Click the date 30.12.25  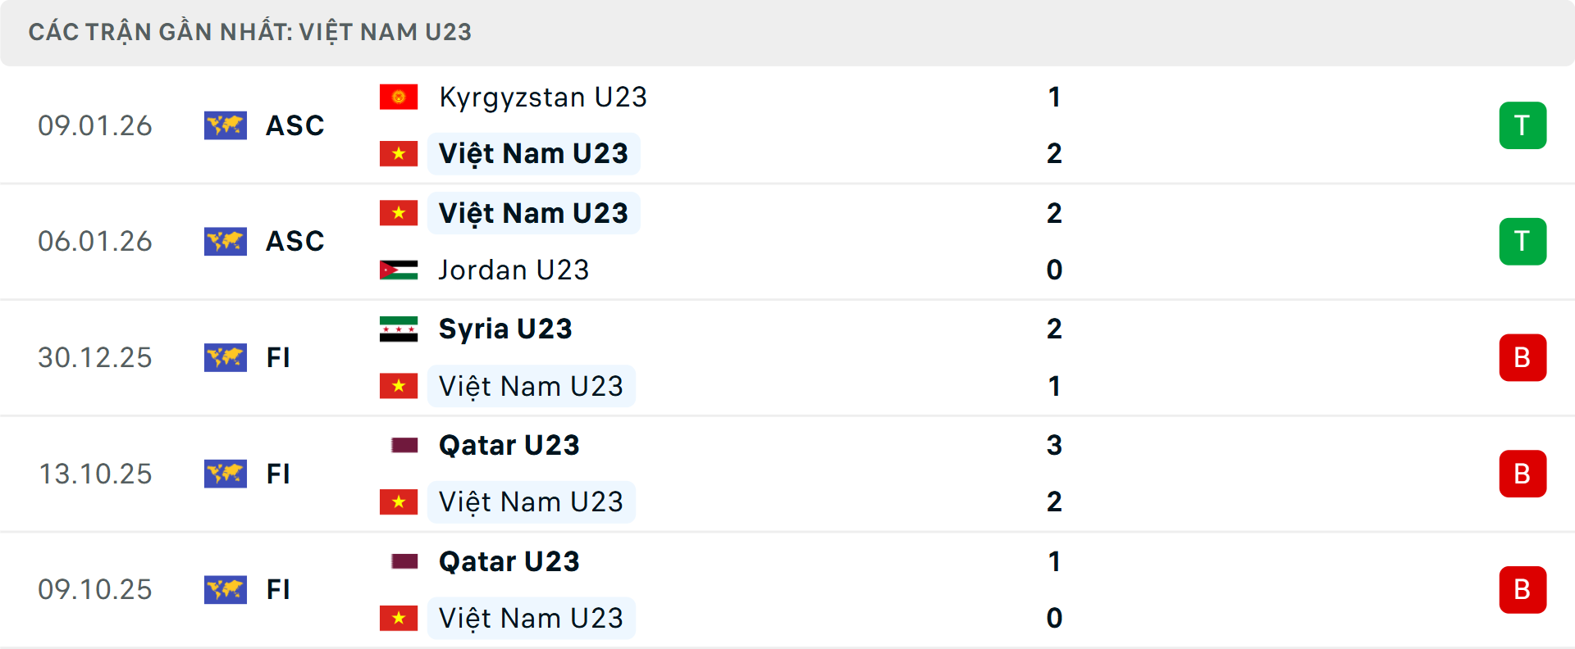tap(95, 357)
